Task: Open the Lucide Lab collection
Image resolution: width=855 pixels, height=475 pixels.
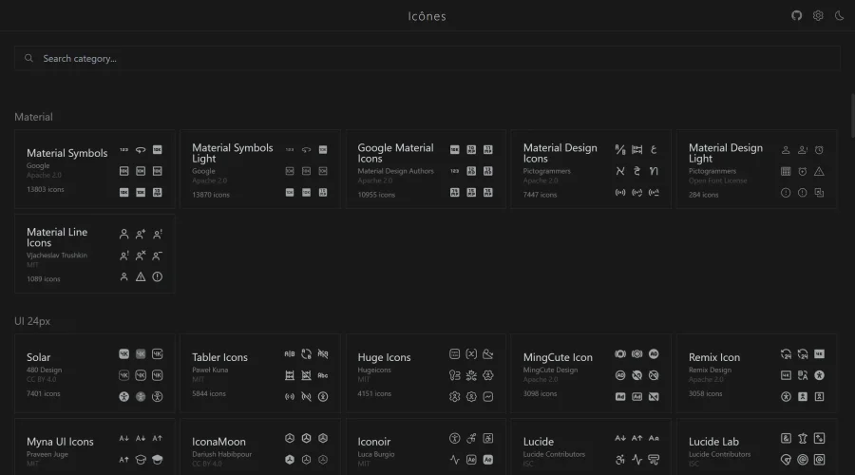Action: (757, 446)
